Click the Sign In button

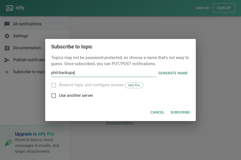tap(202, 8)
